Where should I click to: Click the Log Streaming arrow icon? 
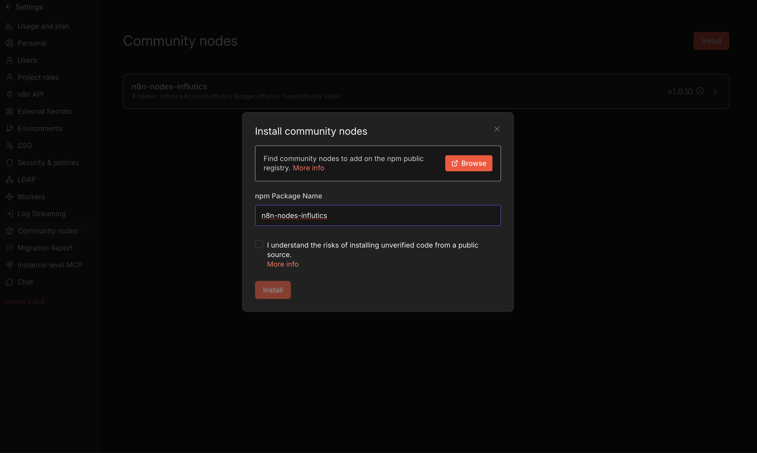click(10, 214)
